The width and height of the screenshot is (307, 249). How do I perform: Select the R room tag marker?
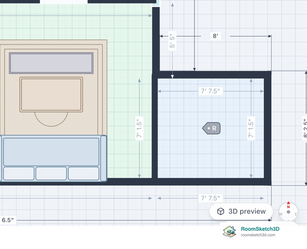(x=211, y=129)
